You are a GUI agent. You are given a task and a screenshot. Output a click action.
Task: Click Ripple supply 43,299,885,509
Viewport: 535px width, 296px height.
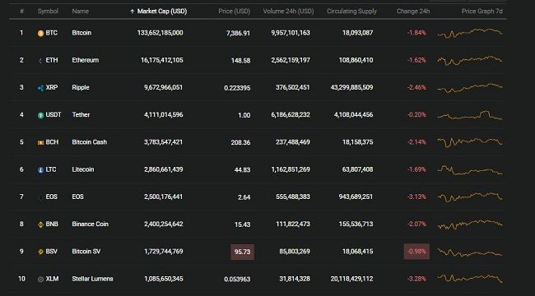(351, 87)
